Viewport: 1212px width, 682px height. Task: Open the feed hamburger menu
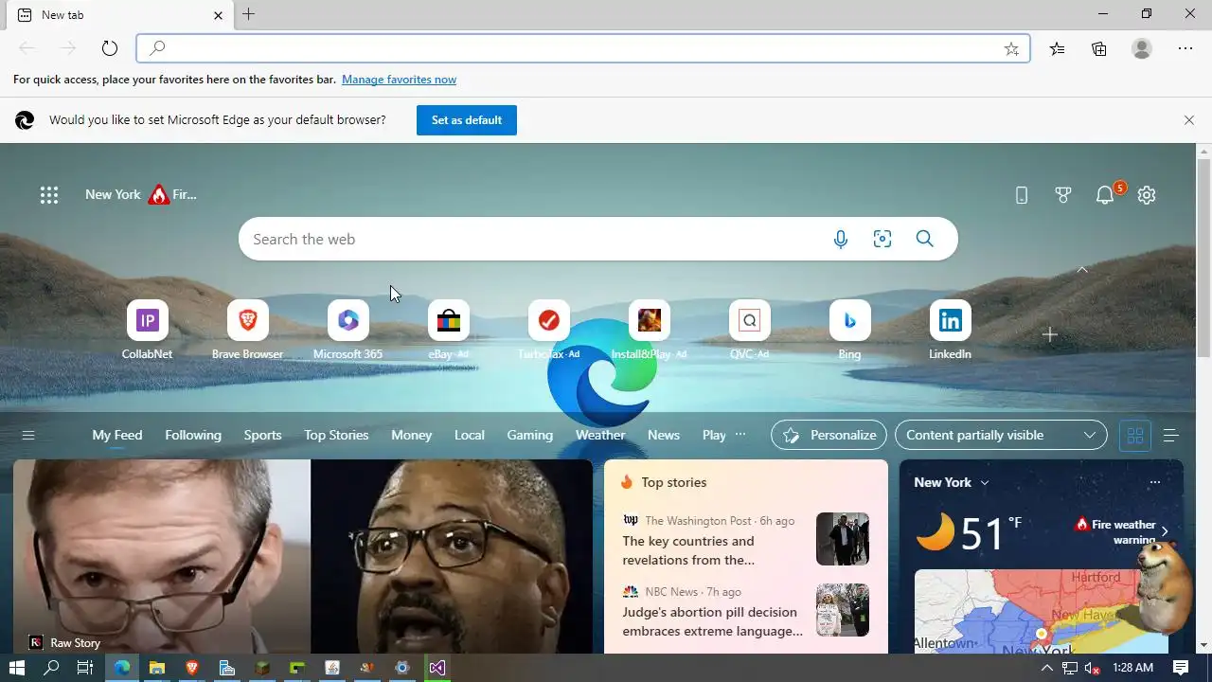coord(28,435)
